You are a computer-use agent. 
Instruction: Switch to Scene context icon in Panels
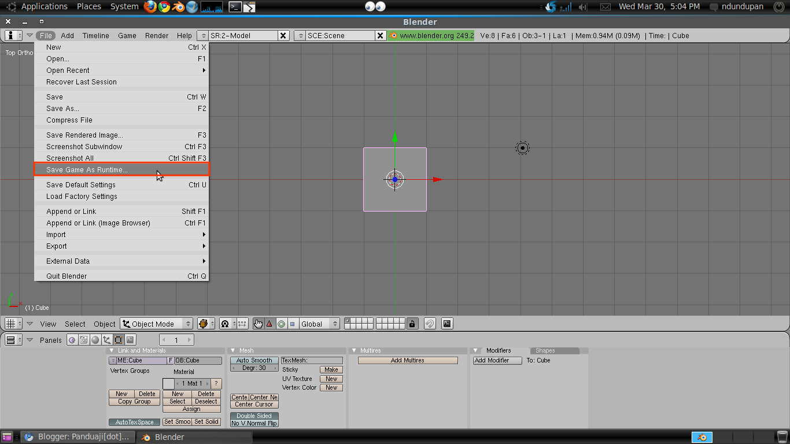(x=130, y=340)
